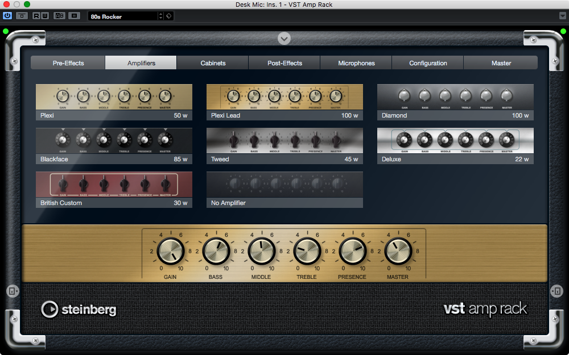Toggle the bypass effect button
569x355 pixels.
point(22,16)
